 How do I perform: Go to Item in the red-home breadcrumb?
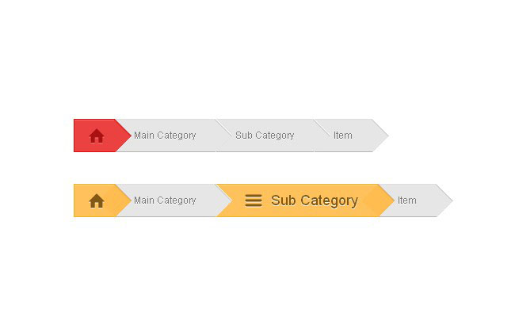coord(343,136)
